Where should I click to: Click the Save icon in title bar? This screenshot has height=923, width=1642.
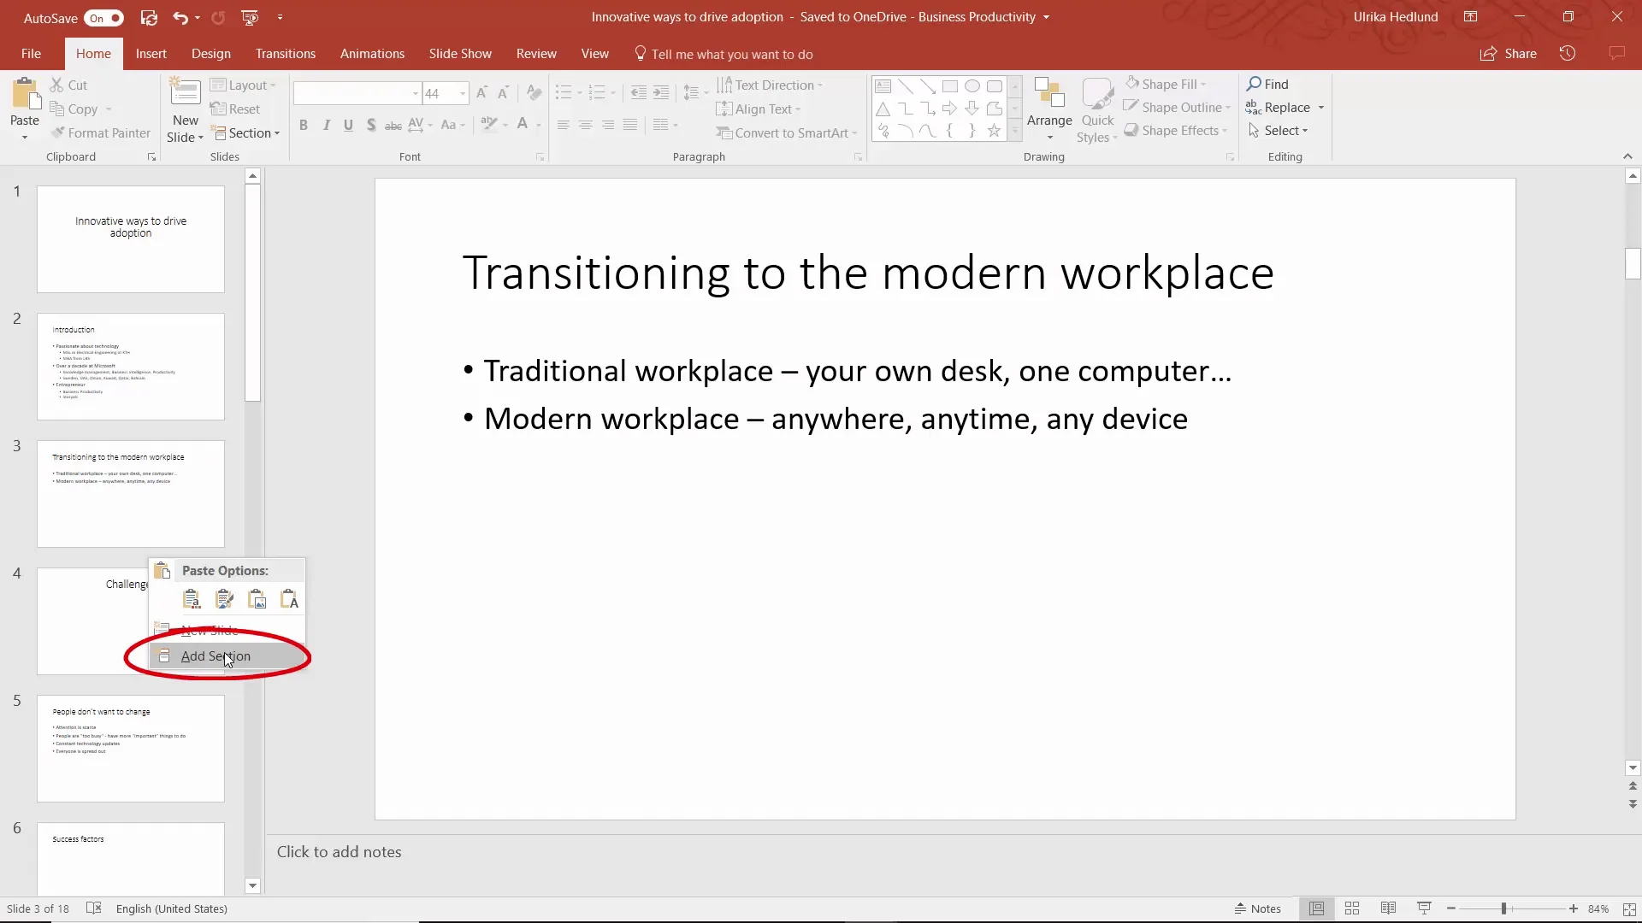click(x=149, y=17)
